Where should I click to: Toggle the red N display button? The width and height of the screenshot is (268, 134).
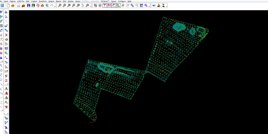[109, 5]
